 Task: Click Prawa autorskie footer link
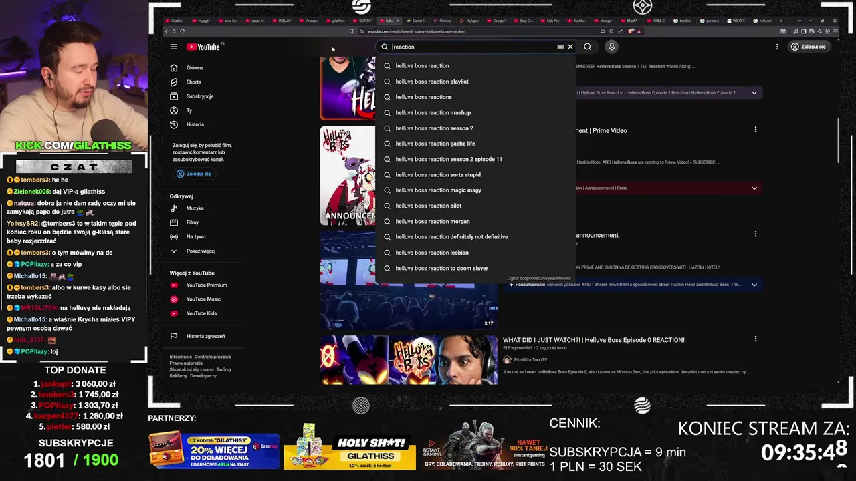tap(186, 363)
